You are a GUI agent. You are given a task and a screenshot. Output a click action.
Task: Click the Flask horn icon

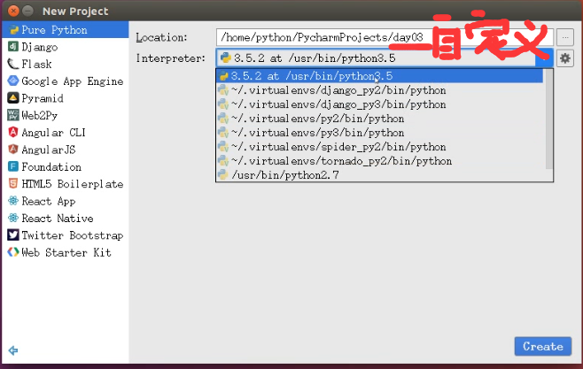point(13,64)
